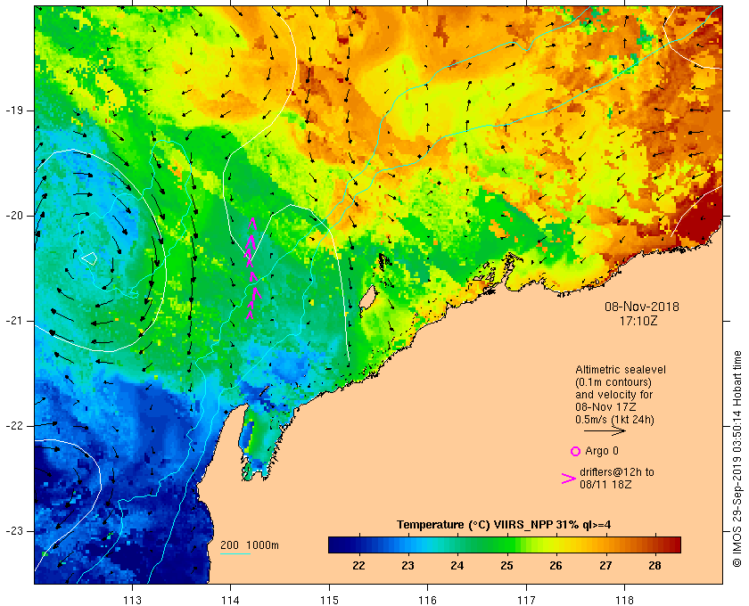The image size is (749, 606).
Task: Click longitude axis label '117'
Action: click(x=526, y=600)
